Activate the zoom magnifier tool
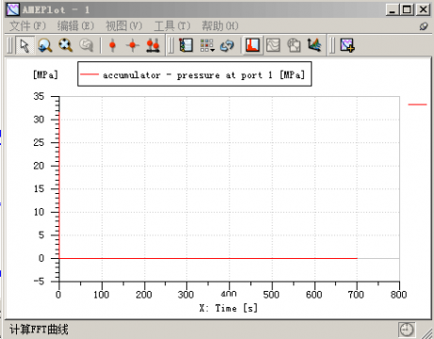 (45, 45)
